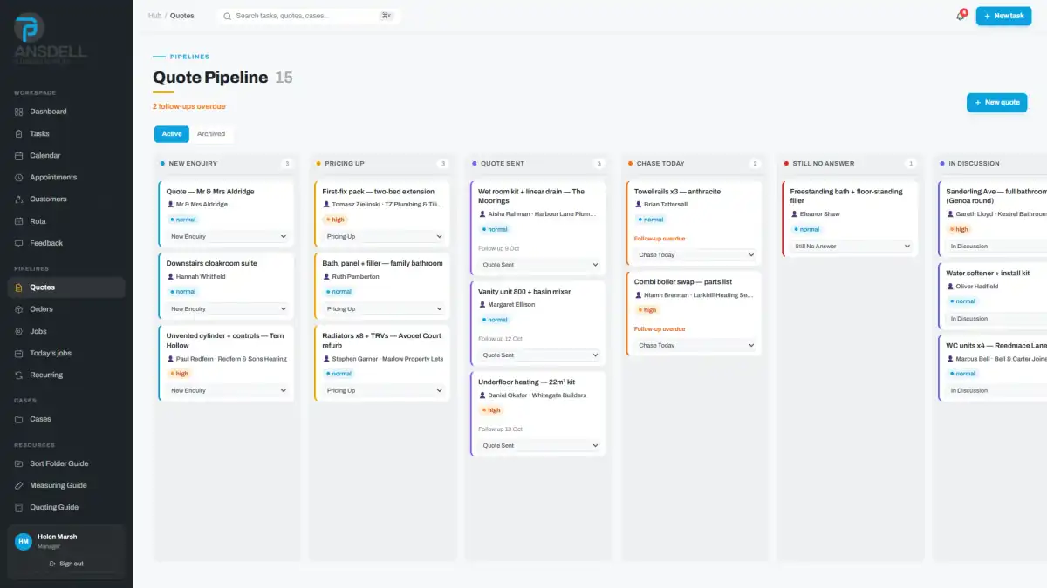The height and width of the screenshot is (588, 1047).
Task: Open stage dropdown on Unvented cylinder card
Action: point(228,391)
